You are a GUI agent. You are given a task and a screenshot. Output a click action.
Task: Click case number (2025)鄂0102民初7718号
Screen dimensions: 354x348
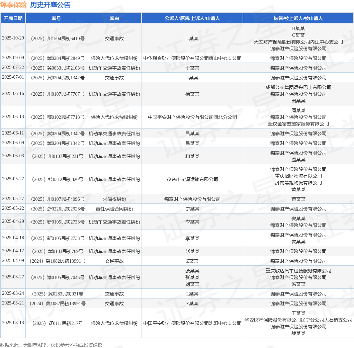pyautogui.click(x=58, y=117)
